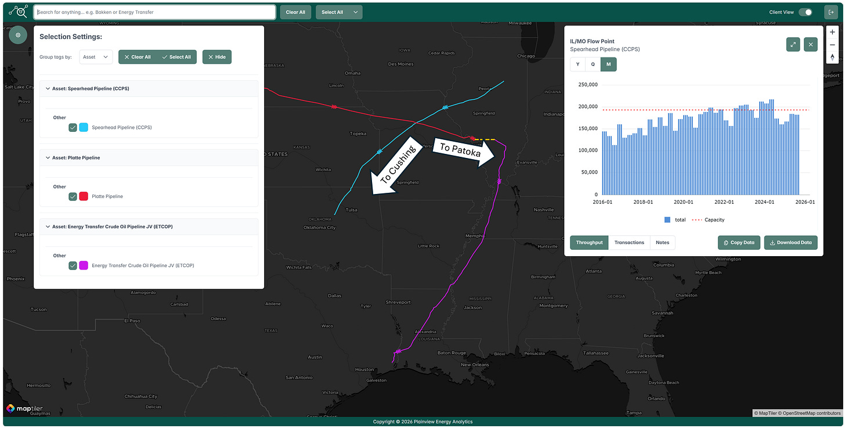This screenshot has width=845, height=428.
Task: Click the magenta ETCOP color swatch
Action: [84, 265]
